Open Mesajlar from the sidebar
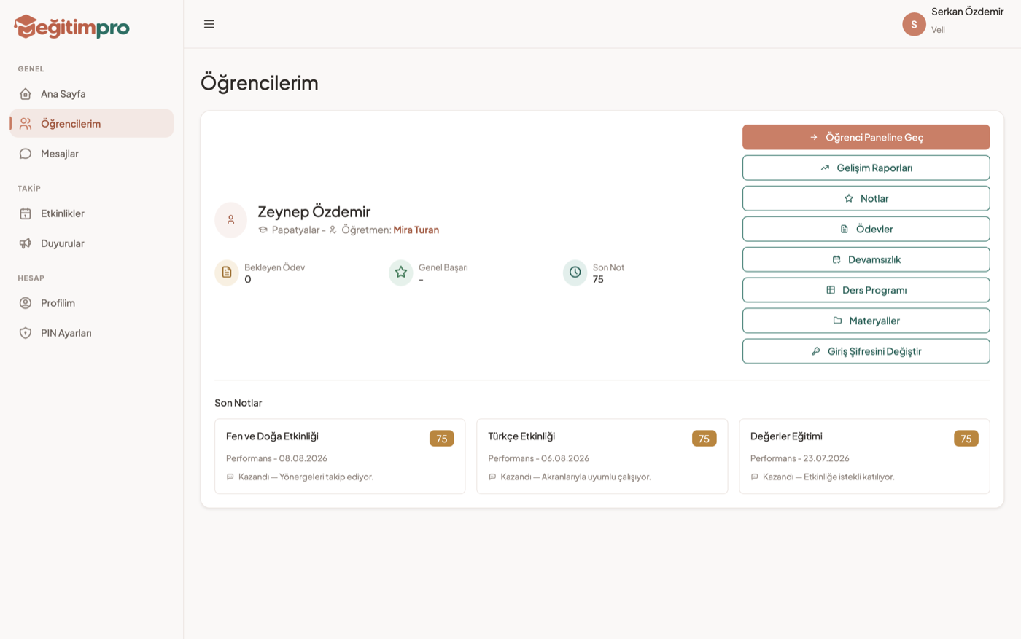Viewport: 1021px width, 639px height. 92,154
